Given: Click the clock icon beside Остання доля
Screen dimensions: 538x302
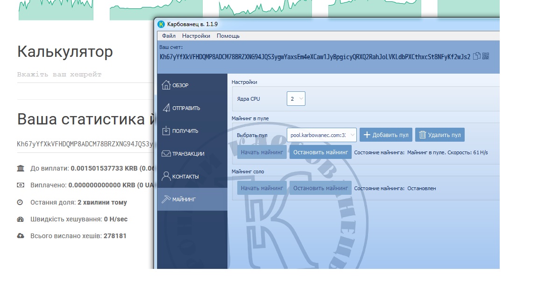Looking at the screenshot, I should pyautogui.click(x=20, y=202).
